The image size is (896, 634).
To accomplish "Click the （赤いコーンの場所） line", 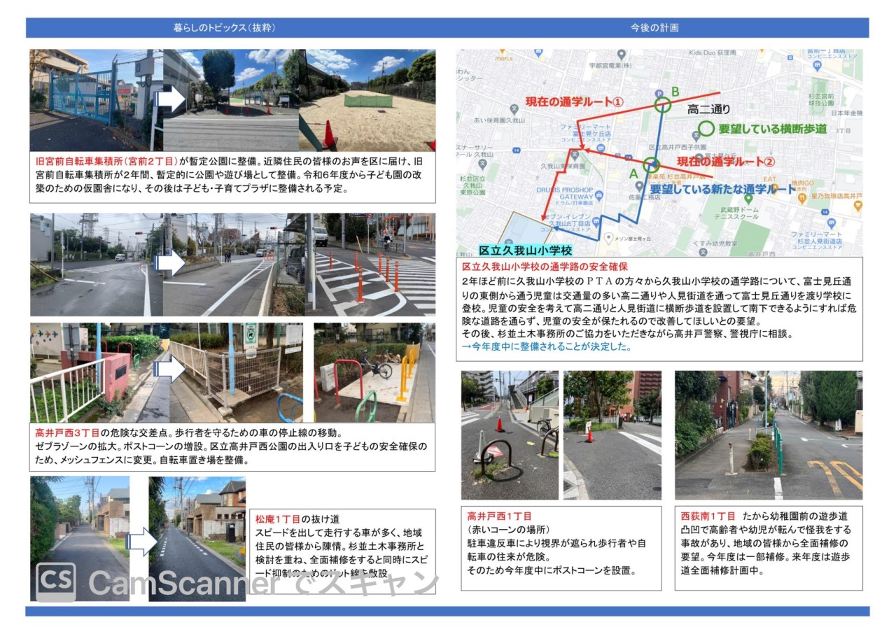I will click(510, 530).
